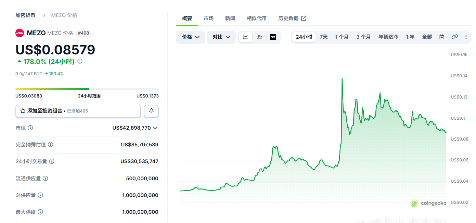Open info icon beside 市值
This screenshot has width=476, height=223.
point(30,128)
